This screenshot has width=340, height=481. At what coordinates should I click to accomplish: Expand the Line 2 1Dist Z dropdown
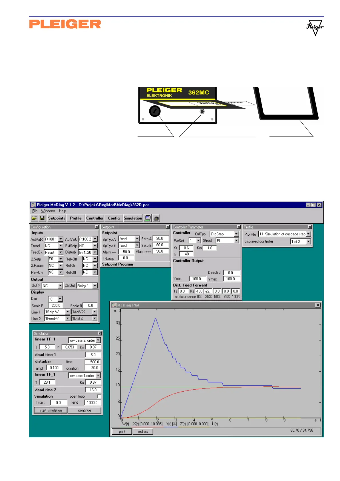pos(94,318)
